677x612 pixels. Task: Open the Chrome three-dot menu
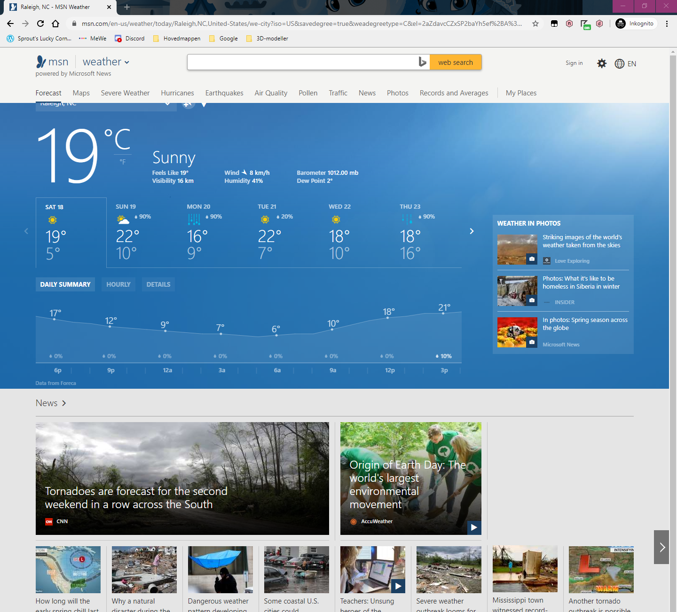pyautogui.click(x=667, y=24)
